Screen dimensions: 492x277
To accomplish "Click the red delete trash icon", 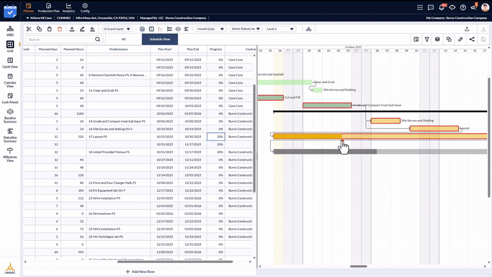I will click(59, 29).
